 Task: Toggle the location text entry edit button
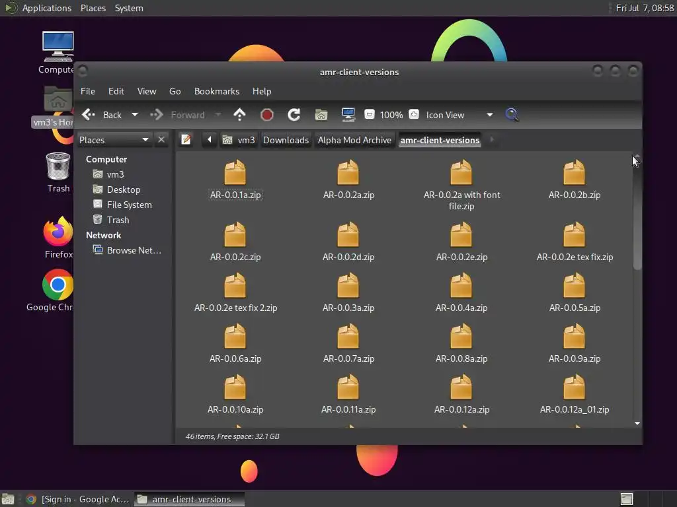tap(186, 140)
